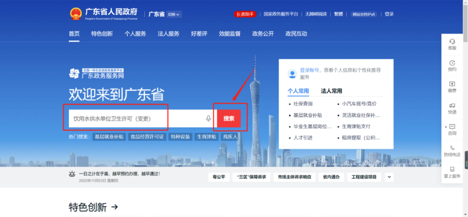Screen dimensions: 468x217
Task: Open 缴费 payment icon in sidebar
Action: pyautogui.click(x=452, y=84)
